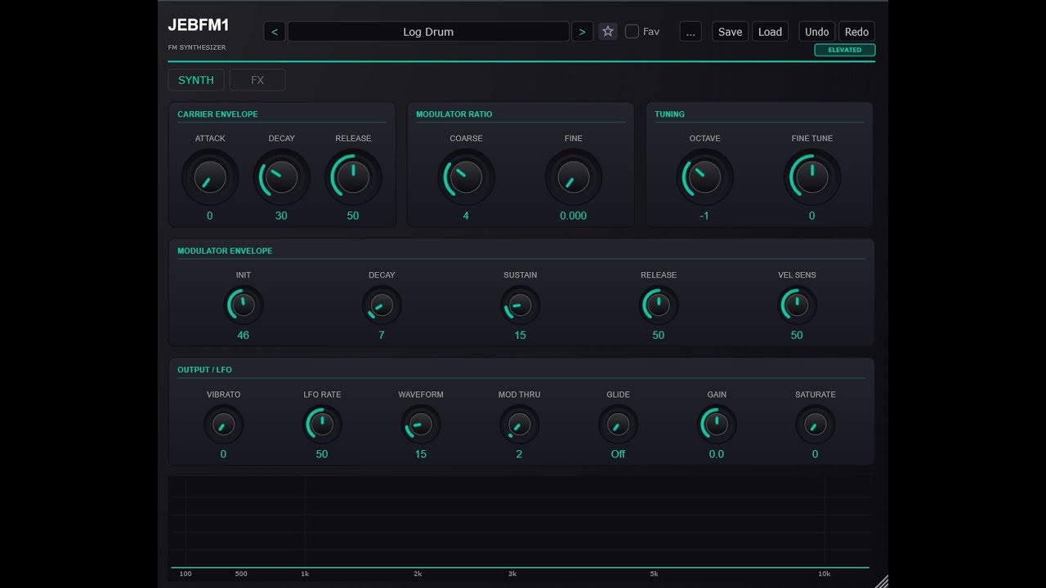Click the Modulator Ratio COARSE knob
1046x588 pixels.
pos(466,177)
